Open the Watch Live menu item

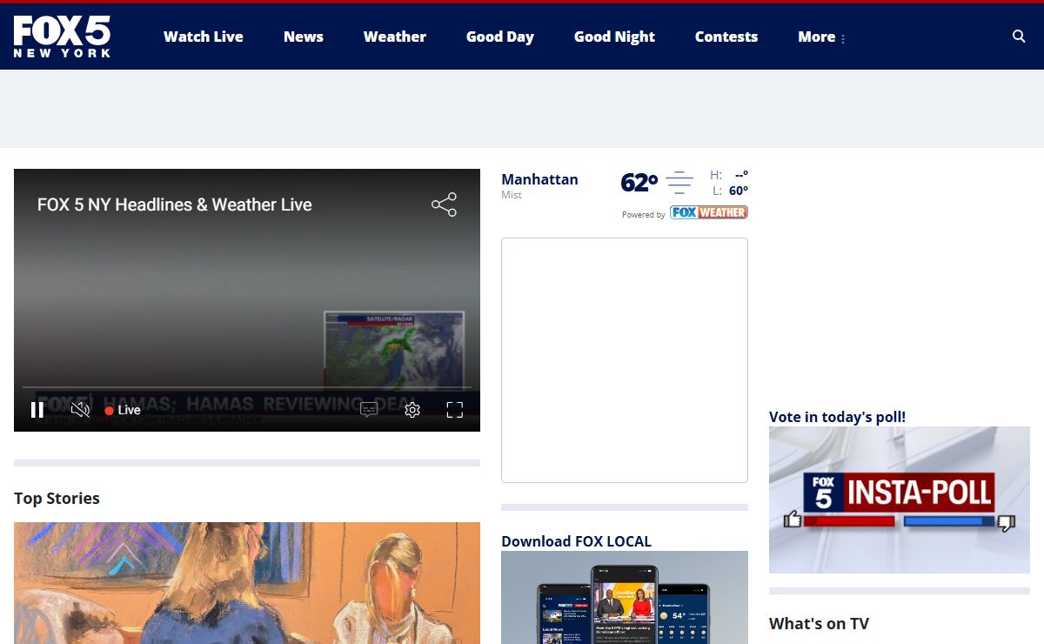pos(204,37)
